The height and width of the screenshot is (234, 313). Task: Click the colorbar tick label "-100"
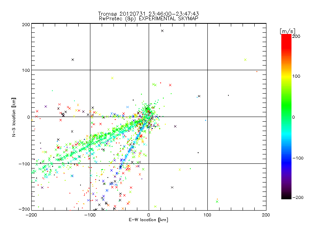tap(298, 158)
